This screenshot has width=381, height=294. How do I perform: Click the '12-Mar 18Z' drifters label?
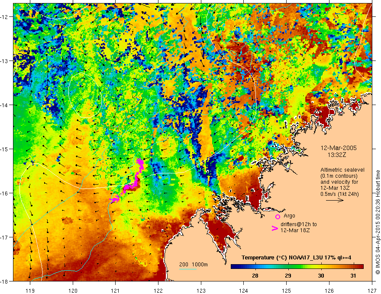[295, 230]
